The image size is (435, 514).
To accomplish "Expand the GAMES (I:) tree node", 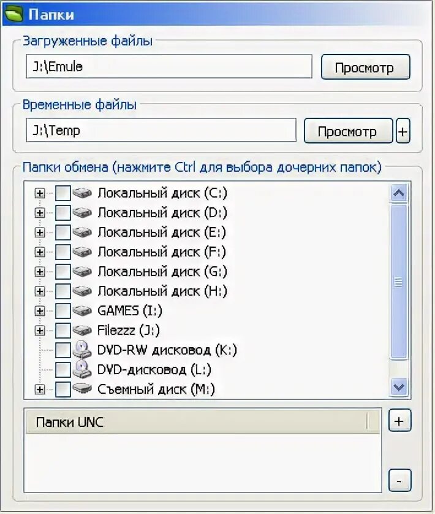I will pyautogui.click(x=40, y=311).
